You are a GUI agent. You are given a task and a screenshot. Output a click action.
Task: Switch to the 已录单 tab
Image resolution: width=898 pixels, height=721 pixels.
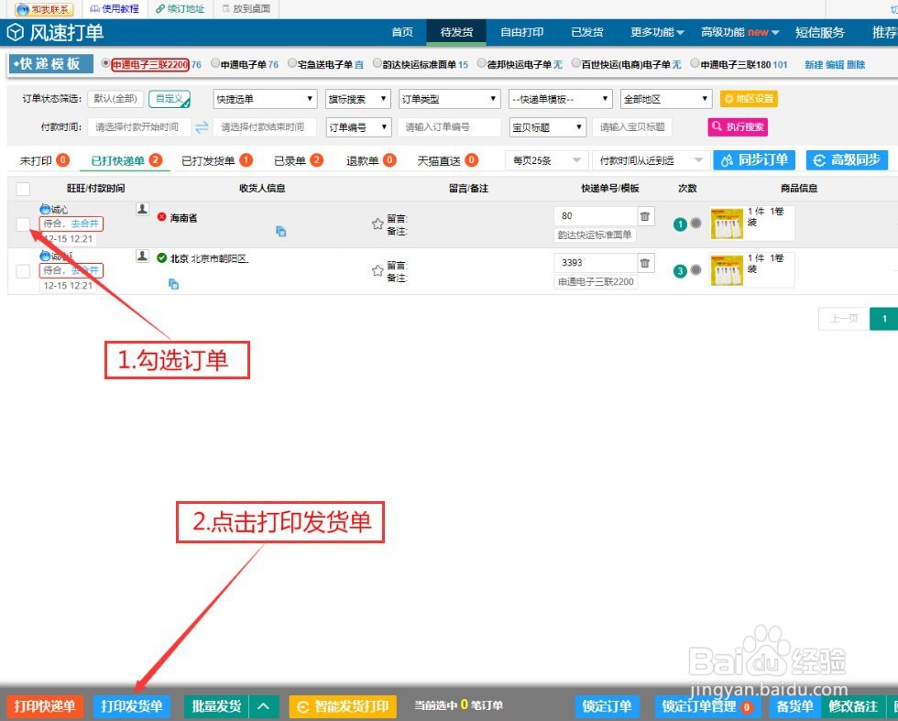tap(290, 159)
